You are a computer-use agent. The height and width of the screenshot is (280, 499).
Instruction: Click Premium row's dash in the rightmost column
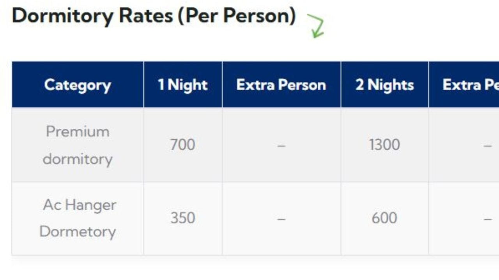pos(487,146)
